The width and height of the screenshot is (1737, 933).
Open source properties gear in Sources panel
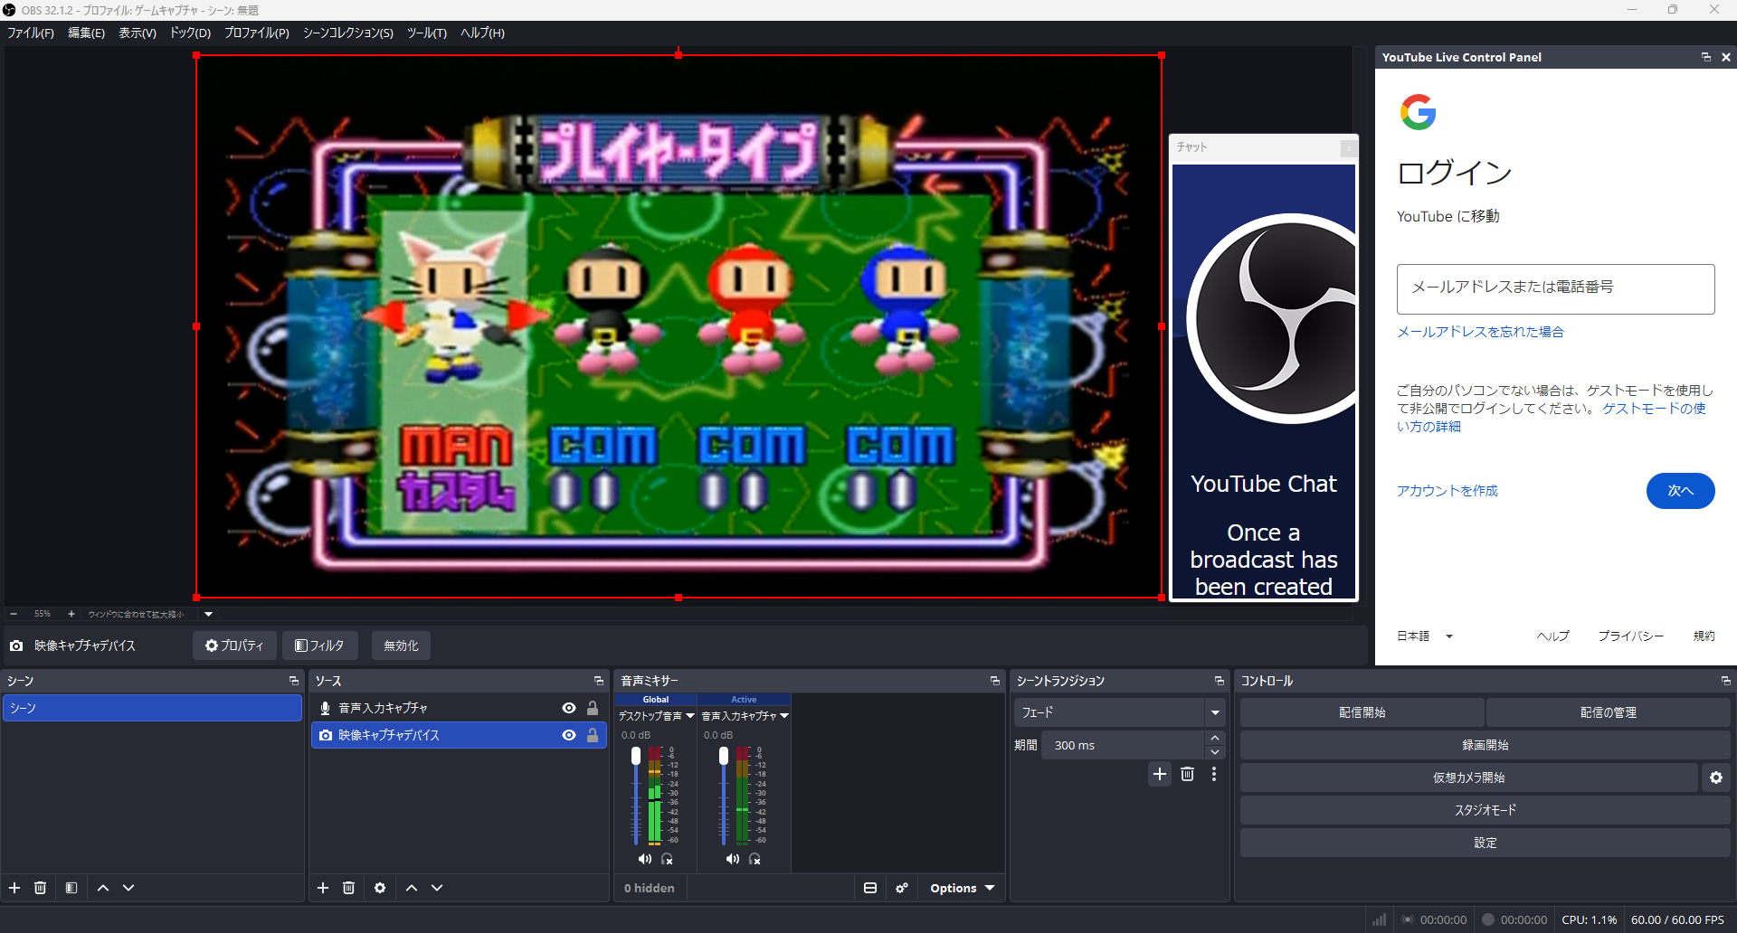380,888
